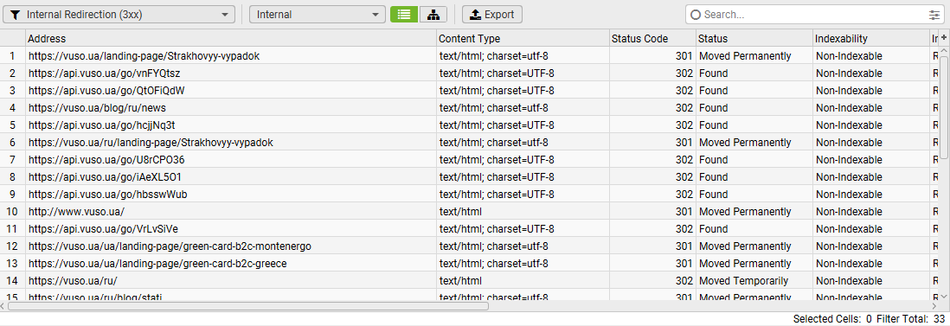Screen dimensions: 950x326
Task: Open Internal Redirection (3xx) filter dropdown
Action: tap(119, 15)
